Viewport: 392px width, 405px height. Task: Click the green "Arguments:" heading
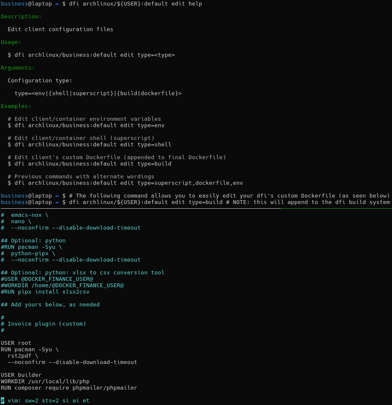pos(18,68)
